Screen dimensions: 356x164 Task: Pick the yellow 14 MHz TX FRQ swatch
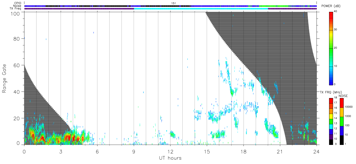point(331,116)
